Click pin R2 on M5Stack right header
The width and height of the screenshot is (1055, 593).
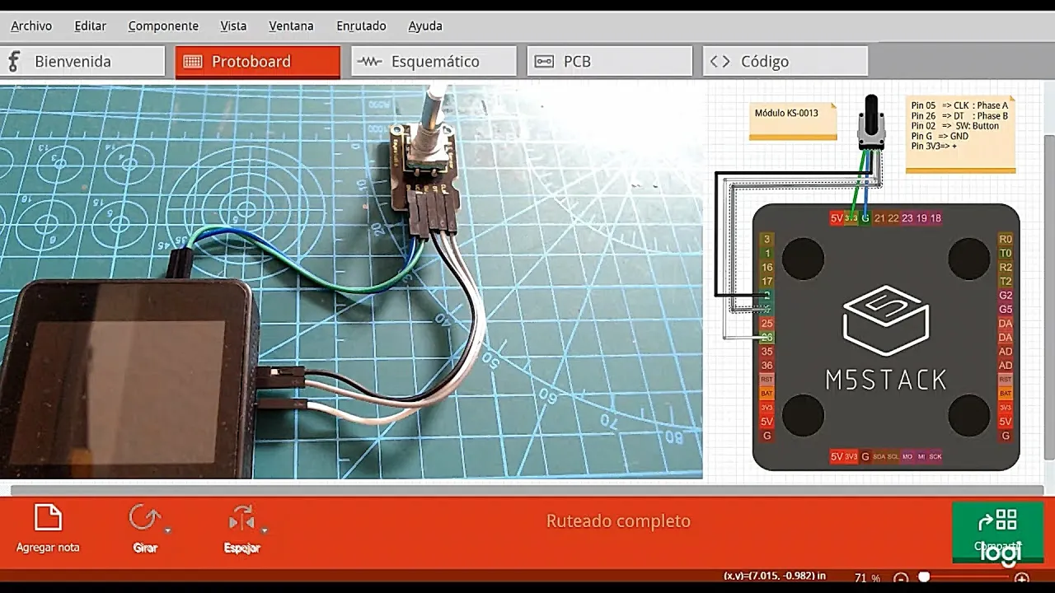pos(1006,267)
